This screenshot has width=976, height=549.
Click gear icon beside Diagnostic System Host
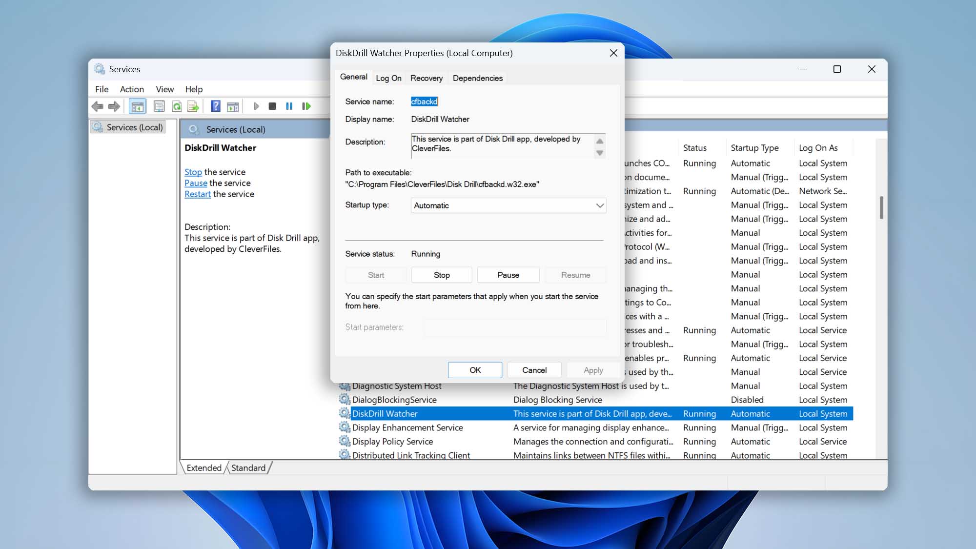pyautogui.click(x=345, y=386)
